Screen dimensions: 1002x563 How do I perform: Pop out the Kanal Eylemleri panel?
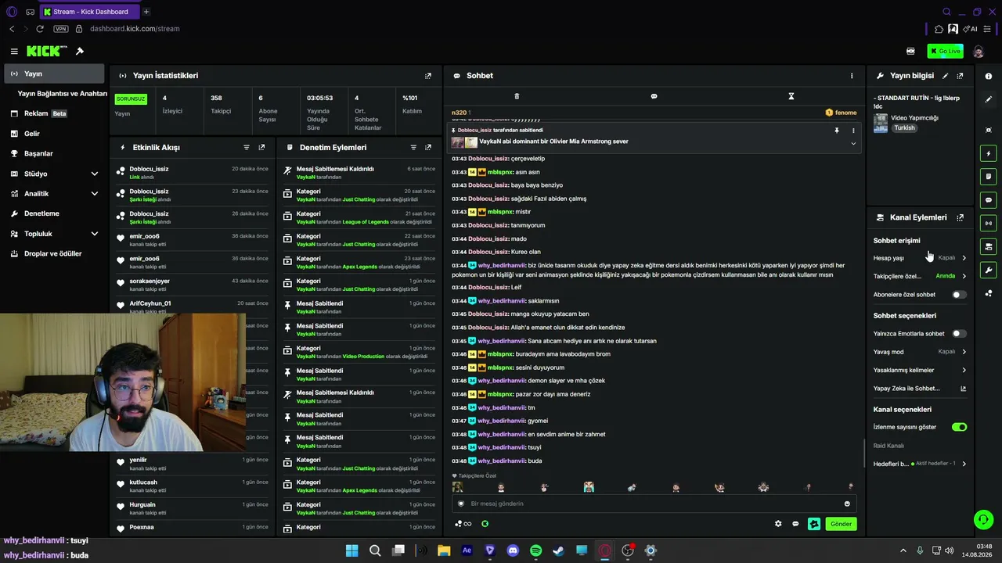click(961, 217)
